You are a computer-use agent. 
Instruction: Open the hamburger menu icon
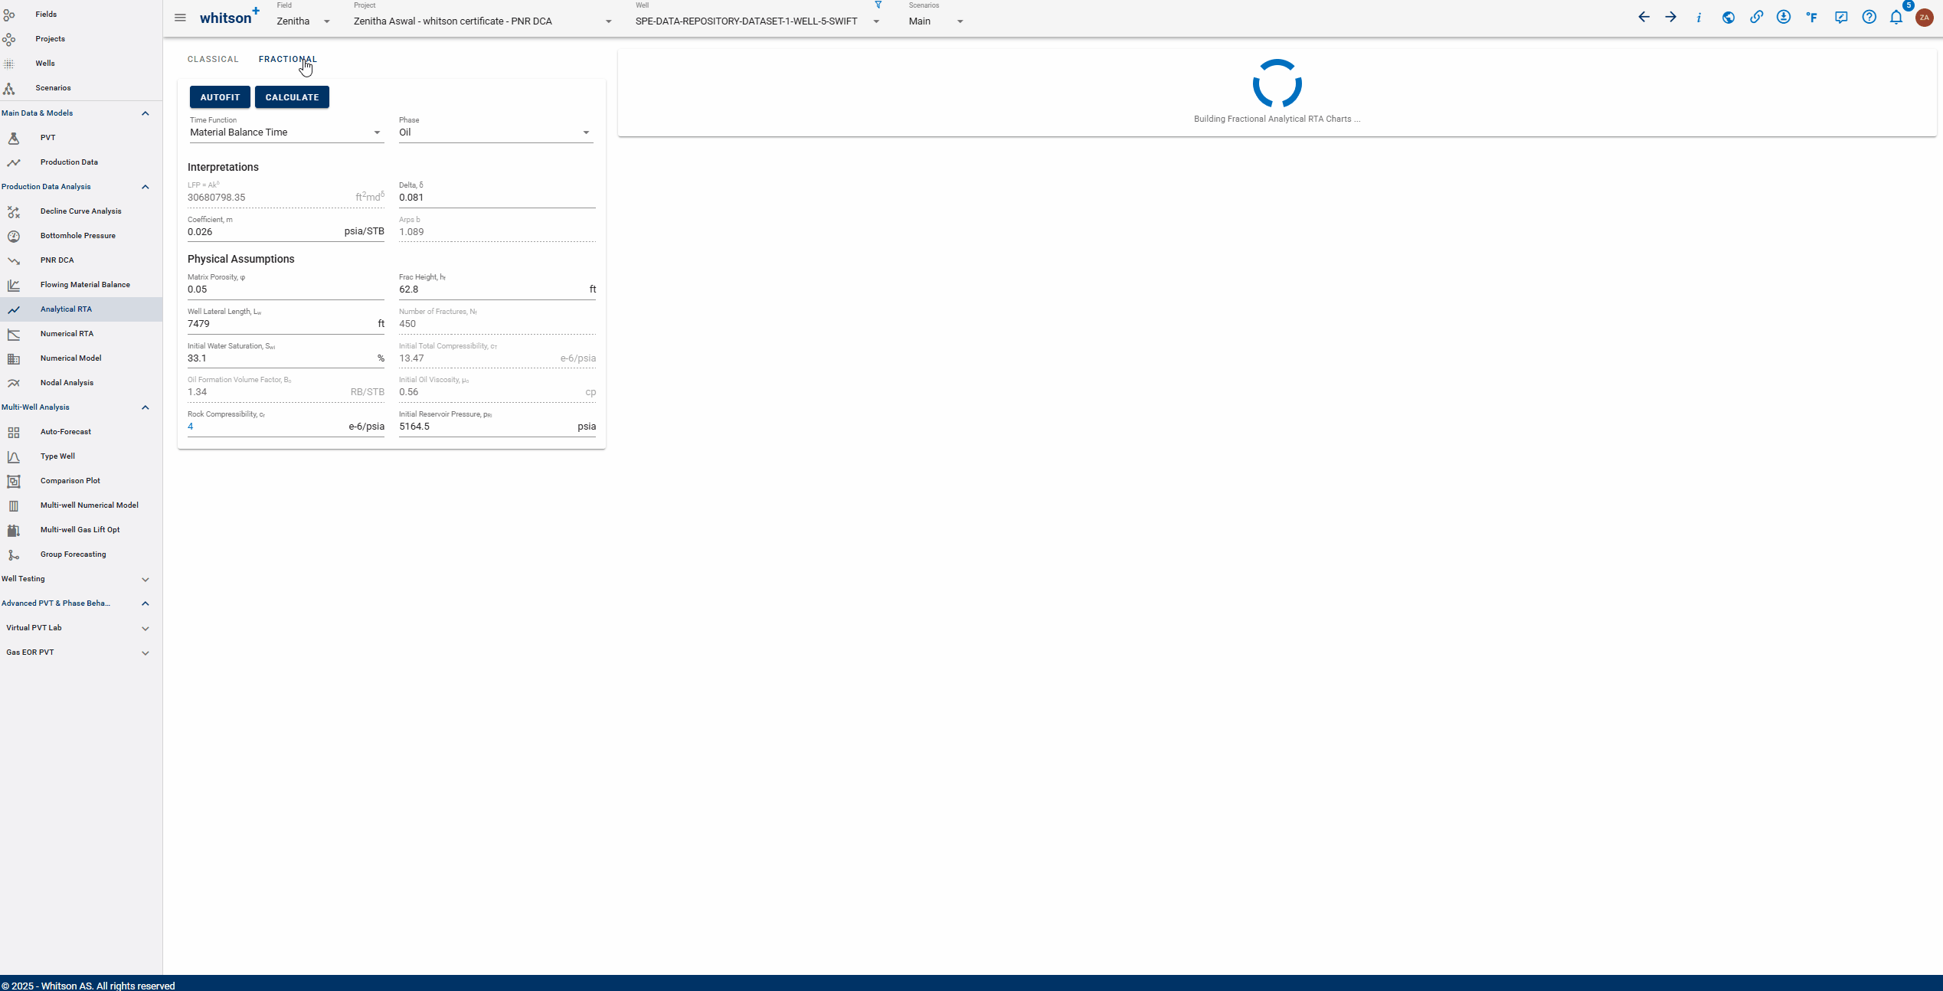click(180, 18)
